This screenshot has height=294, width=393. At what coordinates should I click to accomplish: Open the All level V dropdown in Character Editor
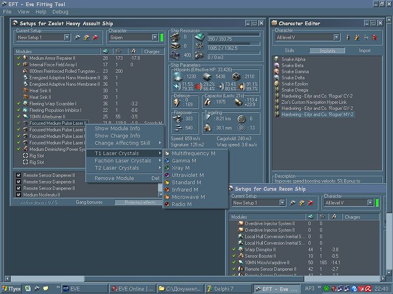(x=336, y=38)
